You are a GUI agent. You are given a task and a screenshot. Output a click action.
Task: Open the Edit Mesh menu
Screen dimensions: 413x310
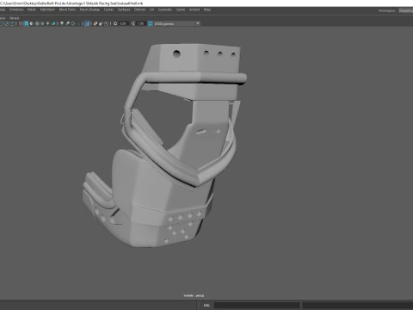coord(47,9)
